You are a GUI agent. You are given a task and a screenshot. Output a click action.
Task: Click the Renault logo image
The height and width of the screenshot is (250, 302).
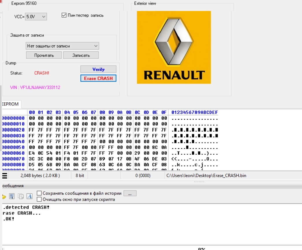[174, 47]
